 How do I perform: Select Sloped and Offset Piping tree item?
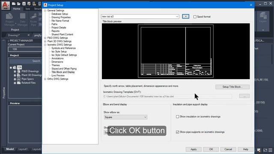click(64, 68)
